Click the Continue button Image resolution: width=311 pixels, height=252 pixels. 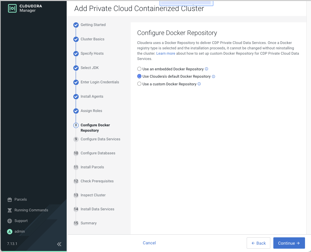pyautogui.click(x=289, y=243)
